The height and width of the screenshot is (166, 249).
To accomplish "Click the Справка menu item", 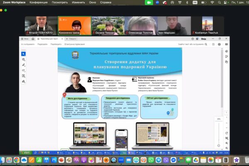I will click(x=106, y=2).
